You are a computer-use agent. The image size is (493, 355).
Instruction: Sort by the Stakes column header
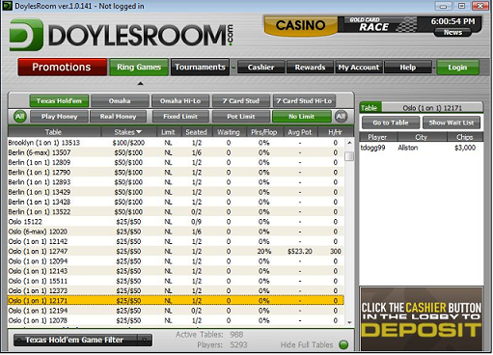[128, 132]
